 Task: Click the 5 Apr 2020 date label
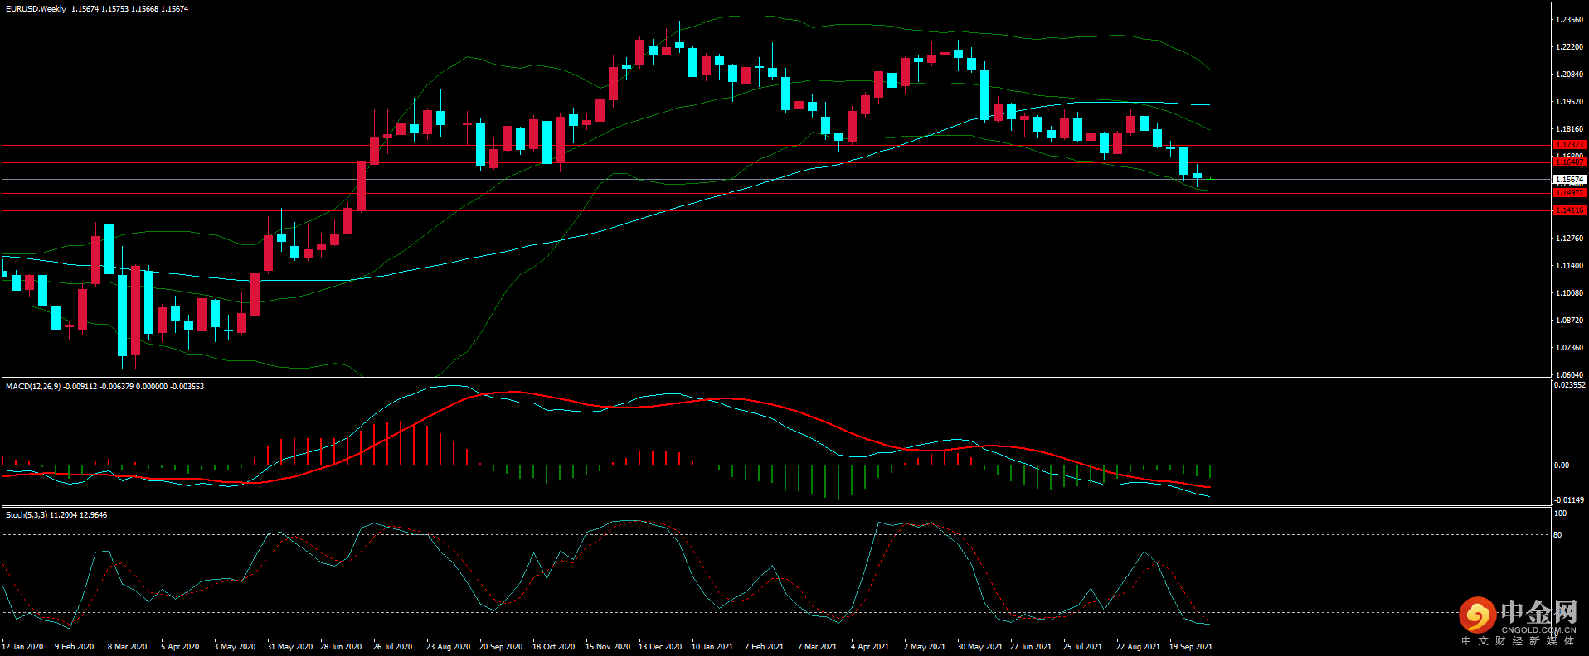click(x=180, y=647)
